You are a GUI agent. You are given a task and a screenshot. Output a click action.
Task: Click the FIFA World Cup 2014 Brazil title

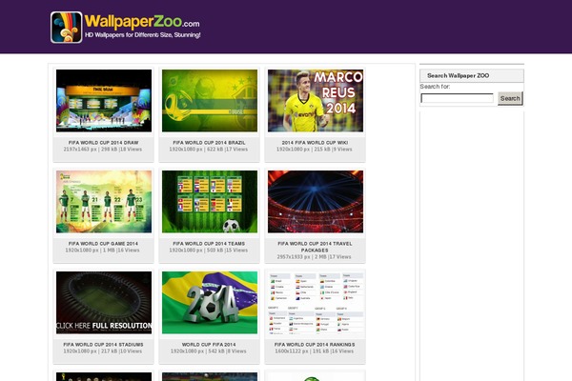pyautogui.click(x=209, y=143)
